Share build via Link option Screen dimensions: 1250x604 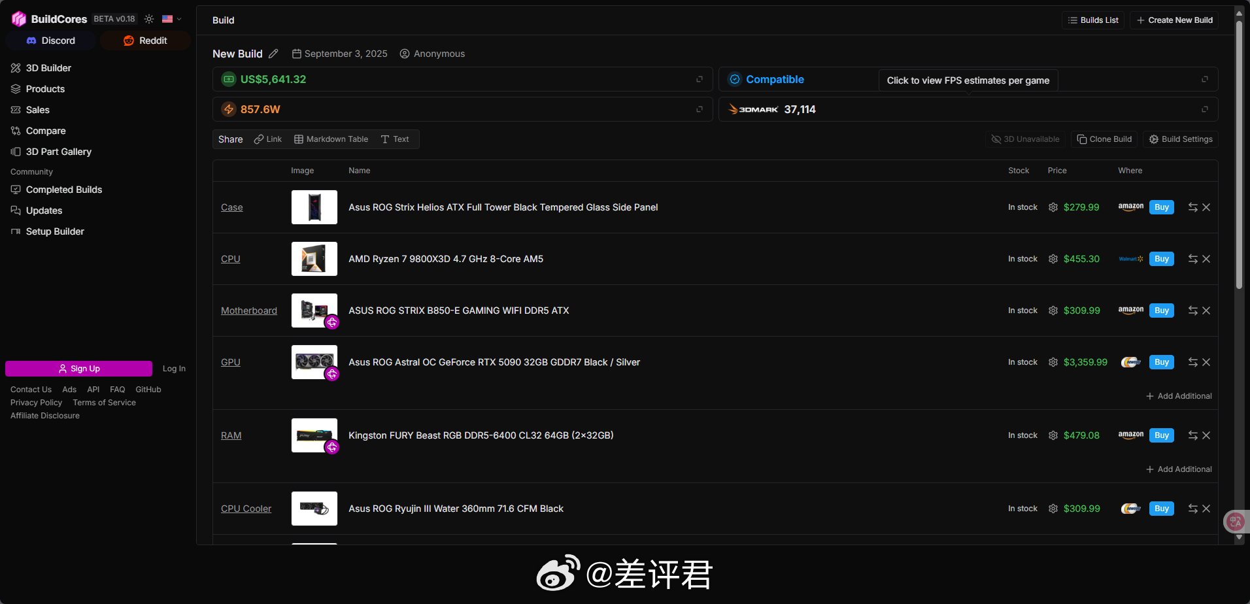[x=268, y=139]
